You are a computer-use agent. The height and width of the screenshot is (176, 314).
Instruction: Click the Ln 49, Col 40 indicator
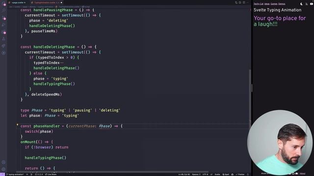[x=184, y=175]
